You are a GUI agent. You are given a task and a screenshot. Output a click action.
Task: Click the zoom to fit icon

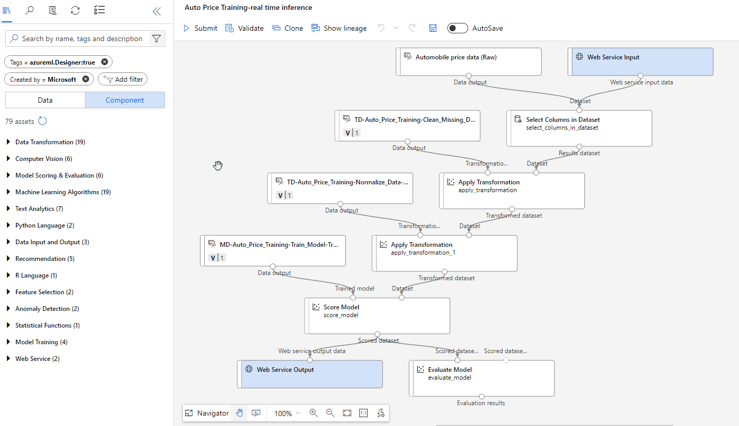coord(347,413)
